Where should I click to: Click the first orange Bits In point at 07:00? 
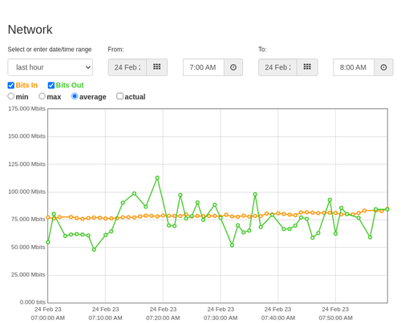tap(48, 217)
